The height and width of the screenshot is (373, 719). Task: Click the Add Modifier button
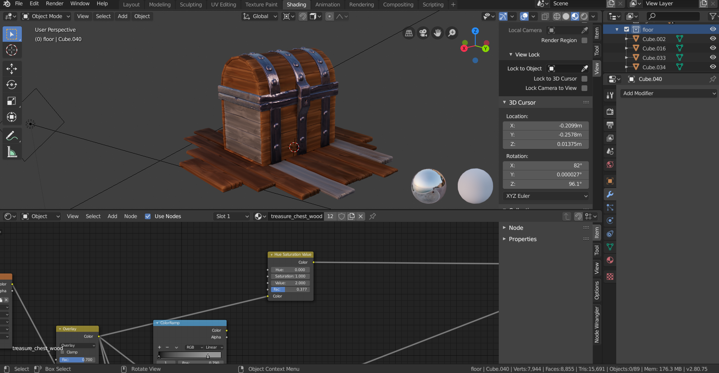[669, 93]
